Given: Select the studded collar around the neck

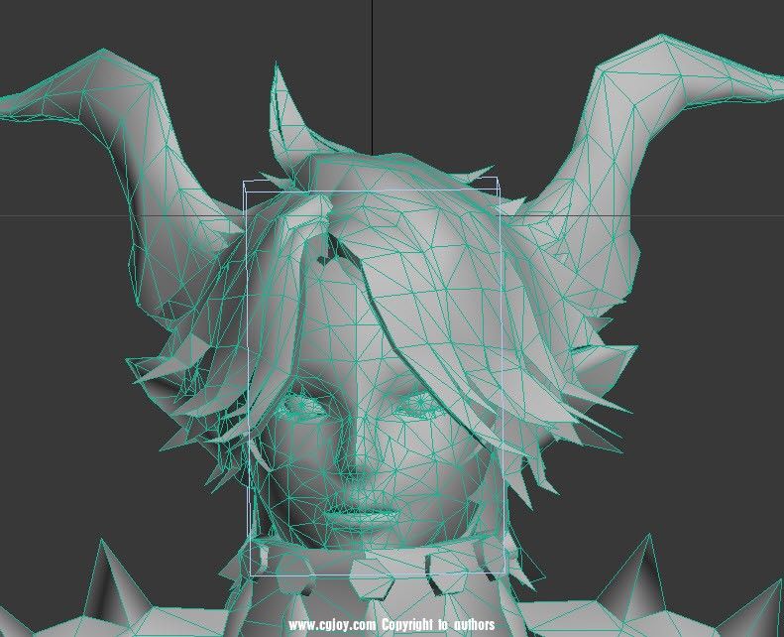Looking at the screenshot, I should (380, 568).
